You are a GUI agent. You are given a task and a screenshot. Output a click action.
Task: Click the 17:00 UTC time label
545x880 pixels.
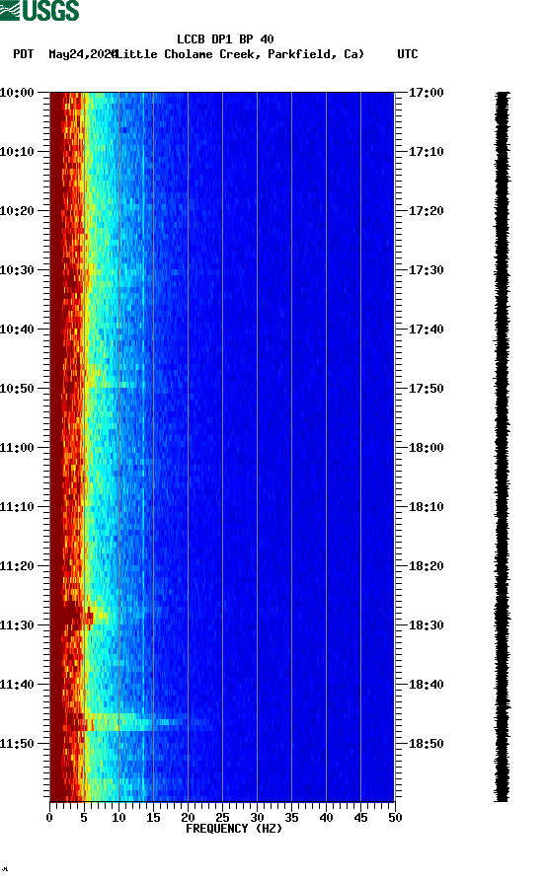426,93
